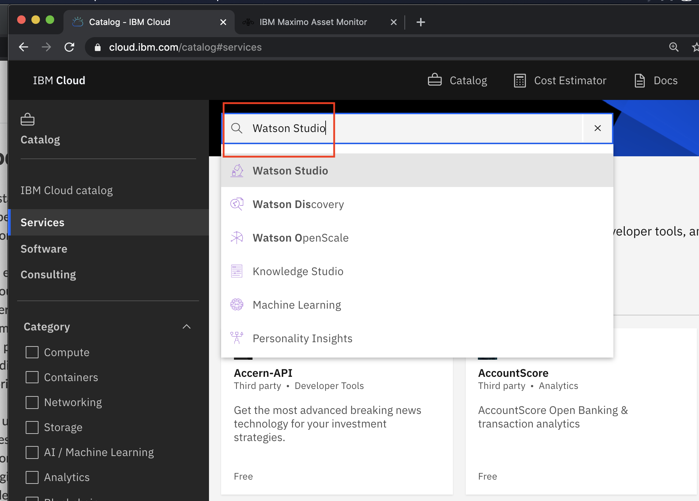Open the AccountScore service card

pos(581,426)
